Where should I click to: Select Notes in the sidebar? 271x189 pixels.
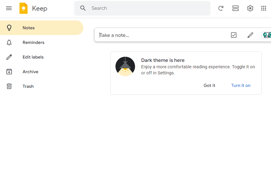(x=29, y=28)
